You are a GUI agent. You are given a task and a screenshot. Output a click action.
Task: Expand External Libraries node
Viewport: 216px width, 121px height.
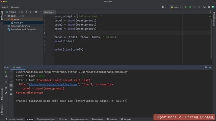click(5, 26)
